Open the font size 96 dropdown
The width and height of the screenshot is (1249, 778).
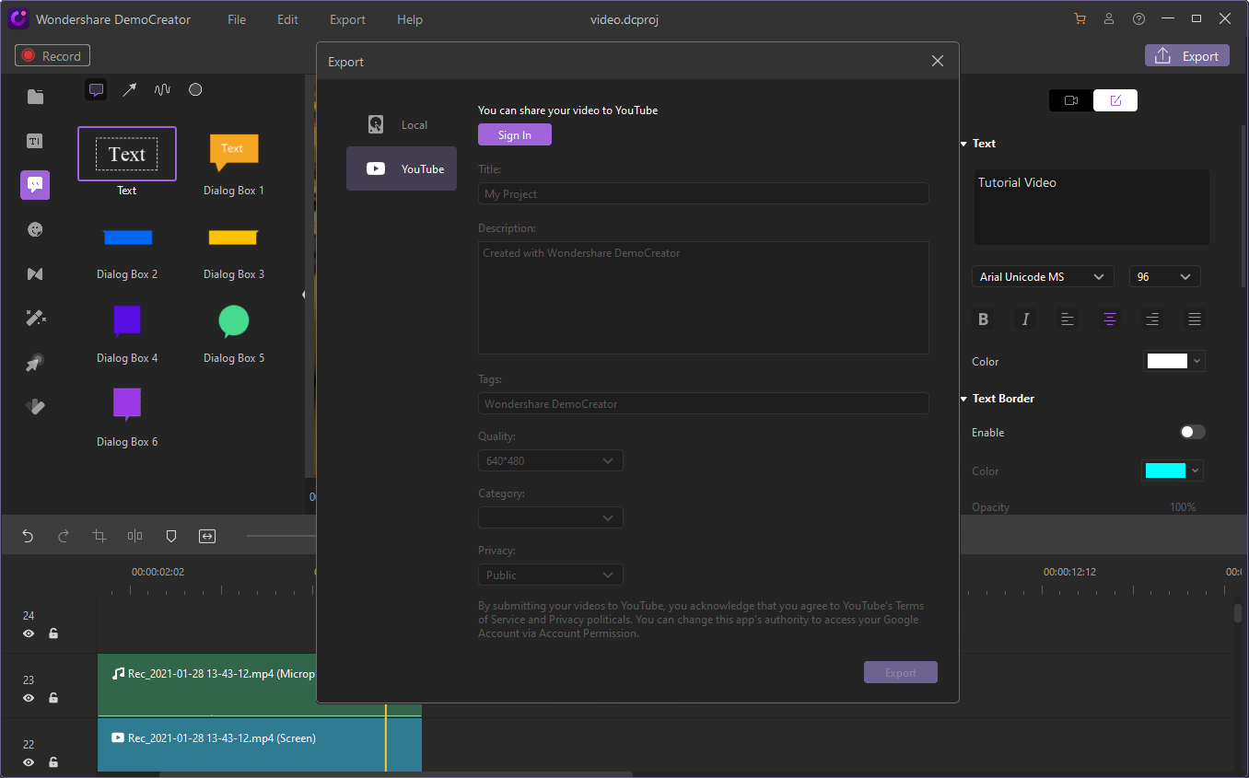tap(1165, 277)
